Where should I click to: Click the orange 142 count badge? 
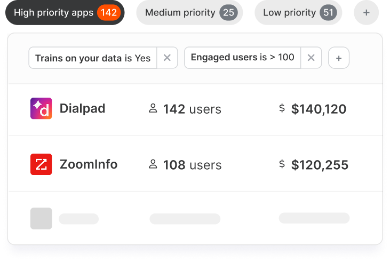tap(109, 12)
